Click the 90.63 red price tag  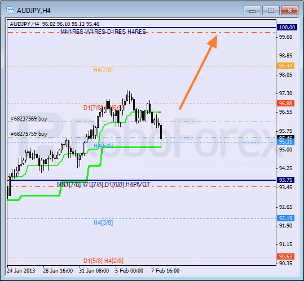(x=285, y=257)
